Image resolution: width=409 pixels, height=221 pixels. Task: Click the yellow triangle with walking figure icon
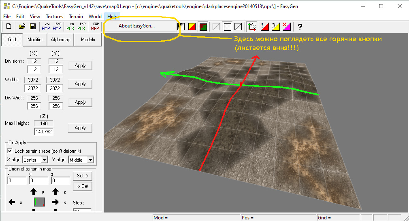[275, 27]
